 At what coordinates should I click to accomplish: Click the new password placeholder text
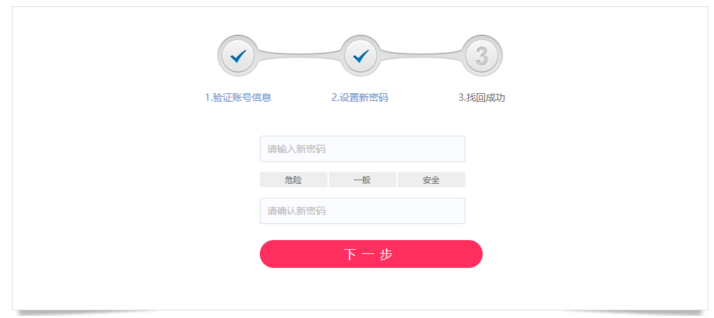297,149
